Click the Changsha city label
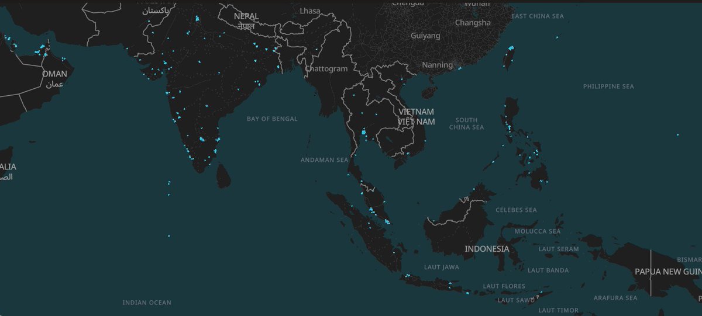 tap(473, 23)
